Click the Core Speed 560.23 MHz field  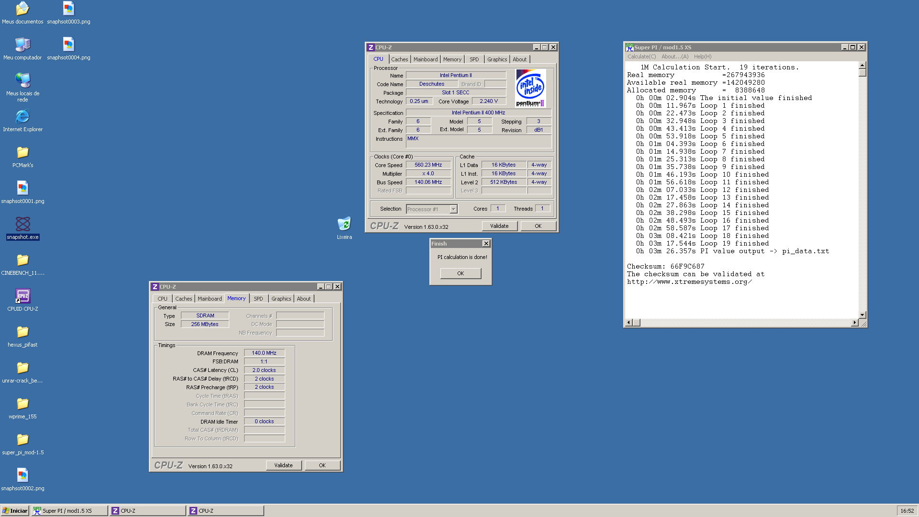(428, 165)
